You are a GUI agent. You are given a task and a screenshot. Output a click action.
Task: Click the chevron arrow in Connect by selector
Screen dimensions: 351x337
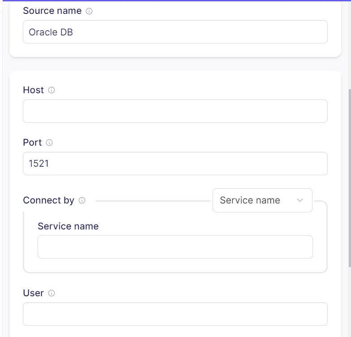[x=300, y=200]
